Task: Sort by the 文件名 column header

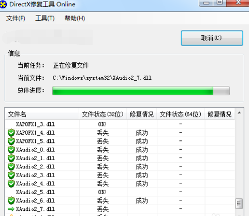Action: (x=42, y=114)
